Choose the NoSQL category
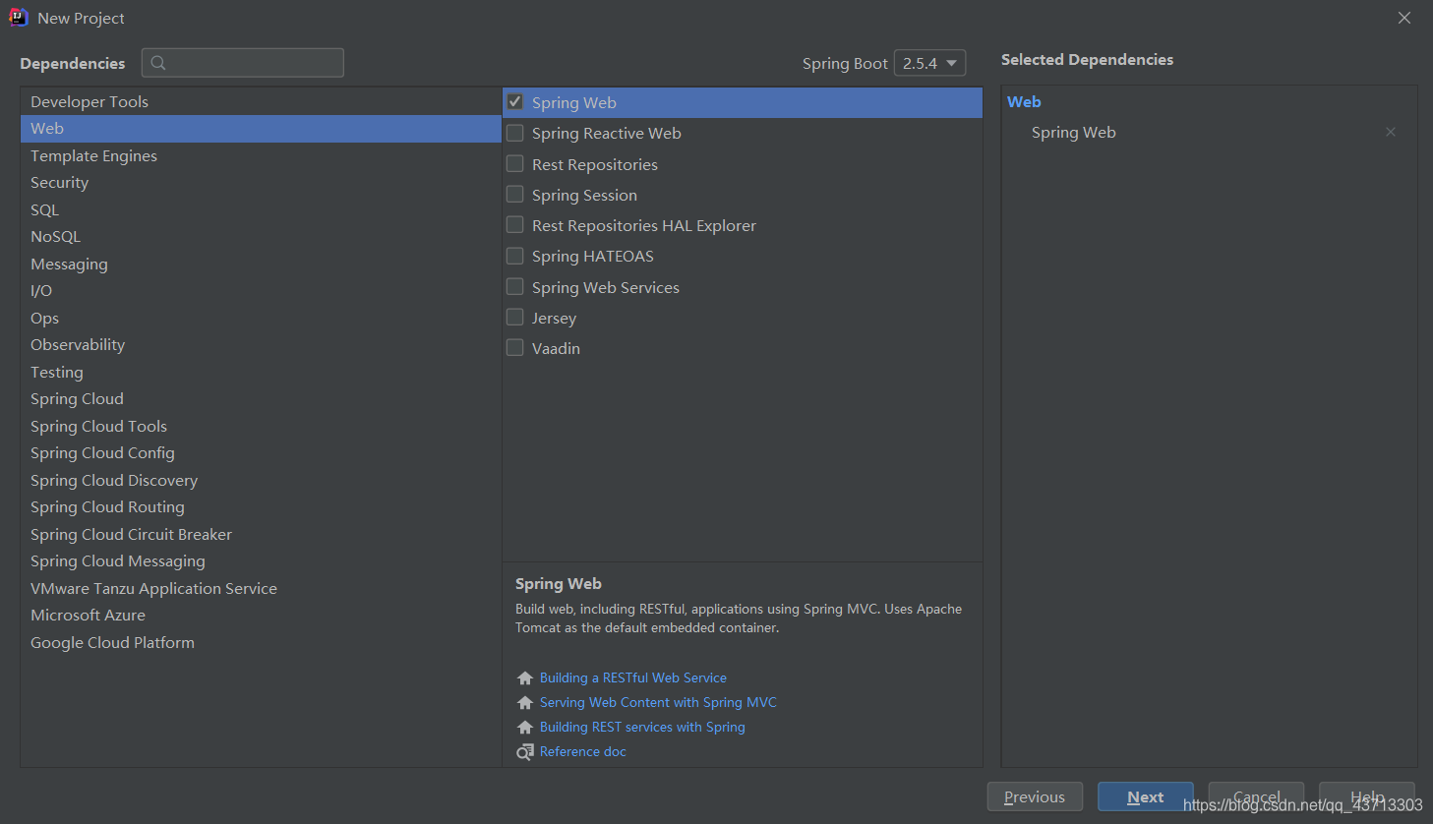Image resolution: width=1433 pixels, height=824 pixels. (x=261, y=237)
